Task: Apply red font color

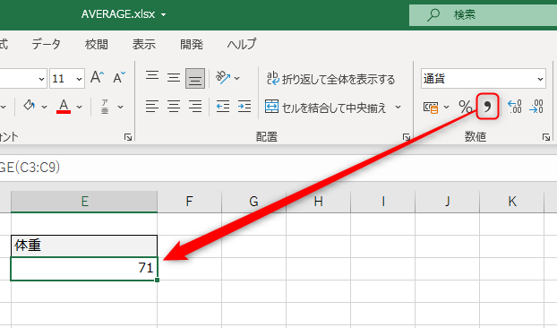Action: (64, 107)
